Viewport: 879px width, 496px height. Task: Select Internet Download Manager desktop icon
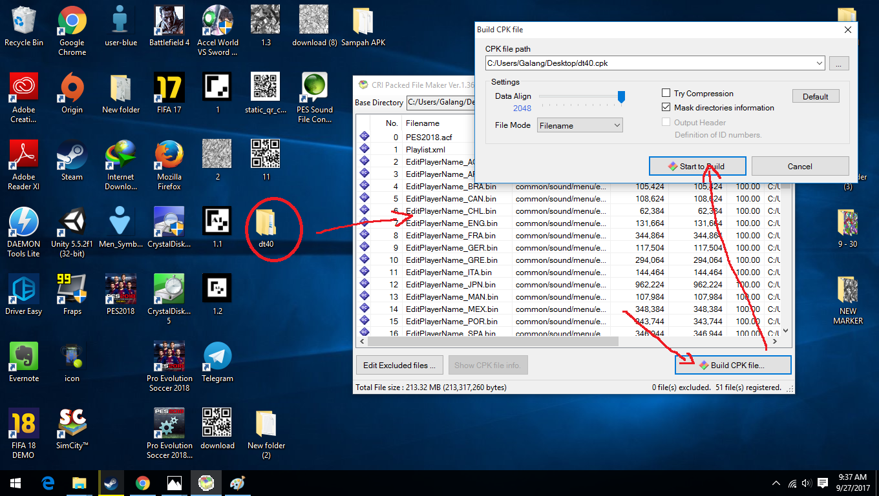[x=121, y=165]
